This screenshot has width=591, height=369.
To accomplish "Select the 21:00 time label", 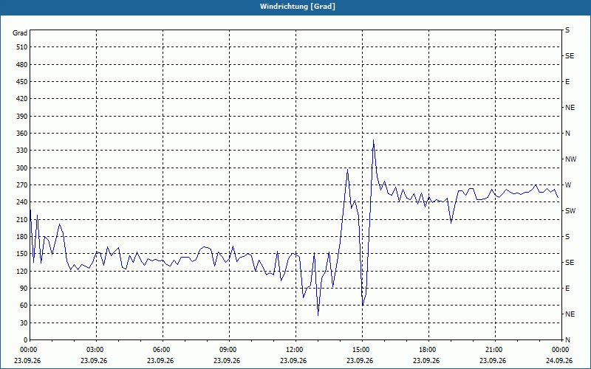I will 494,350.
